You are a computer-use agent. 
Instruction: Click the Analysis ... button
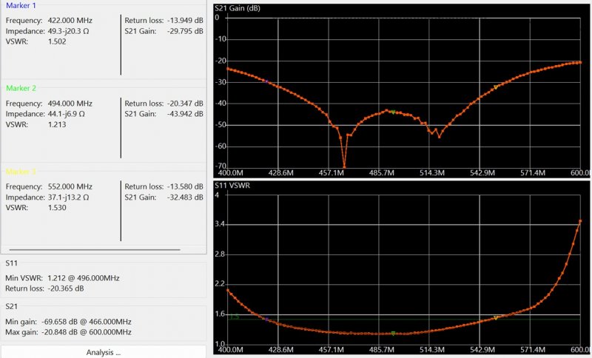(103, 352)
